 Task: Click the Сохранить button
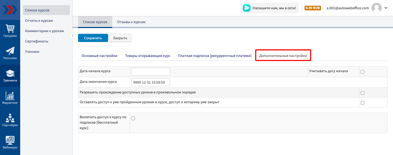(x=93, y=38)
